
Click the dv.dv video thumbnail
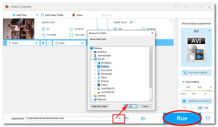click(19, 29)
